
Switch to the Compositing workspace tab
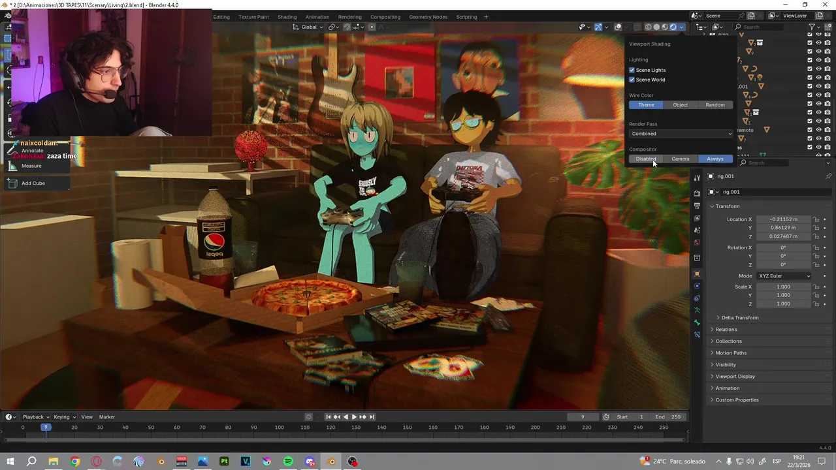tap(385, 17)
